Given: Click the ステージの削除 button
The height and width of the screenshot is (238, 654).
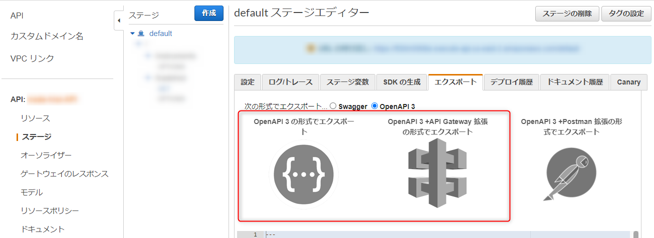Looking at the screenshot, I should [567, 14].
